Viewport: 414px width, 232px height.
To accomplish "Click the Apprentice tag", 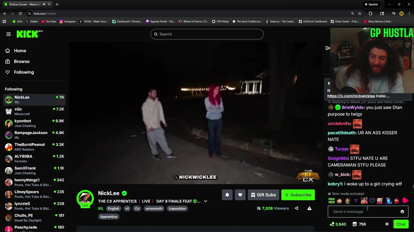I will pos(109,217).
